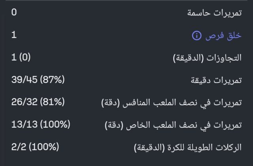This screenshot has width=253, height=166.
Task: Click the info icon beside خلق فرص
Action: (196, 36)
